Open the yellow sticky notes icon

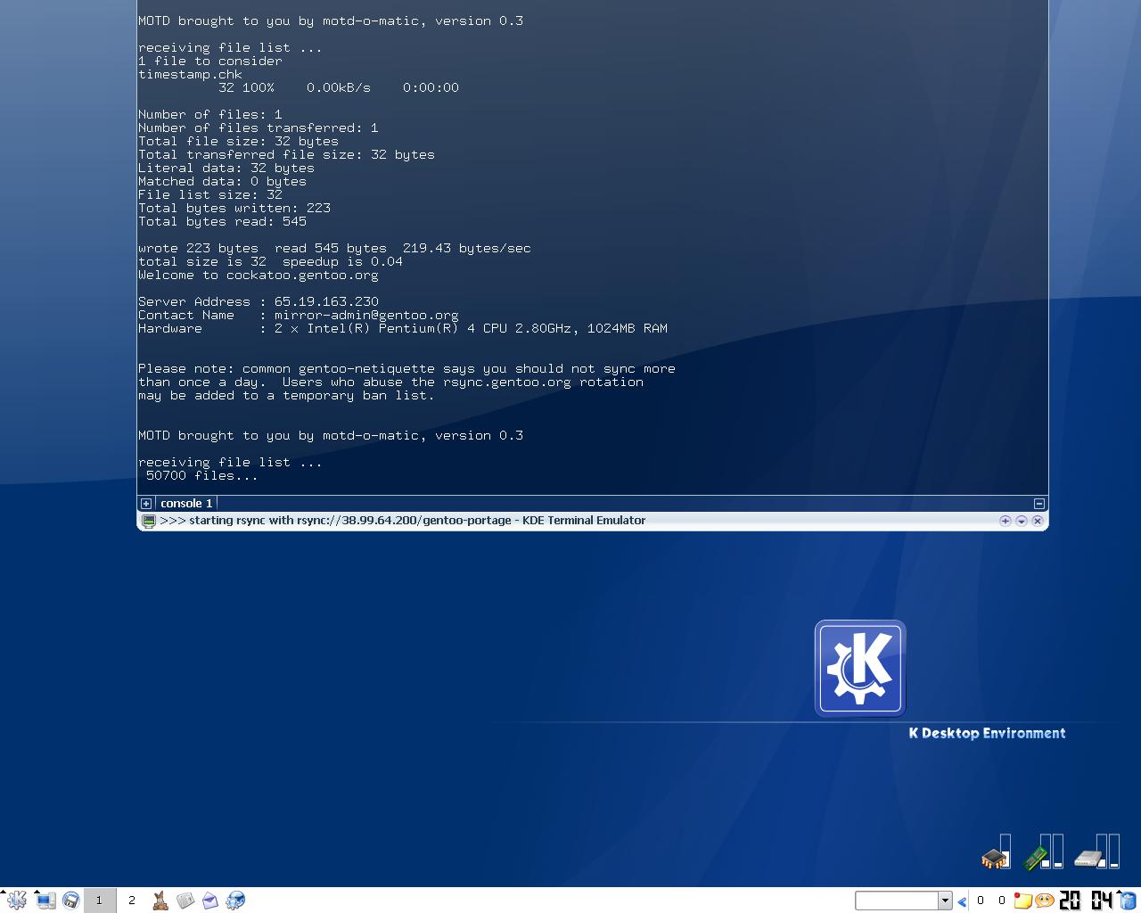tap(1023, 901)
